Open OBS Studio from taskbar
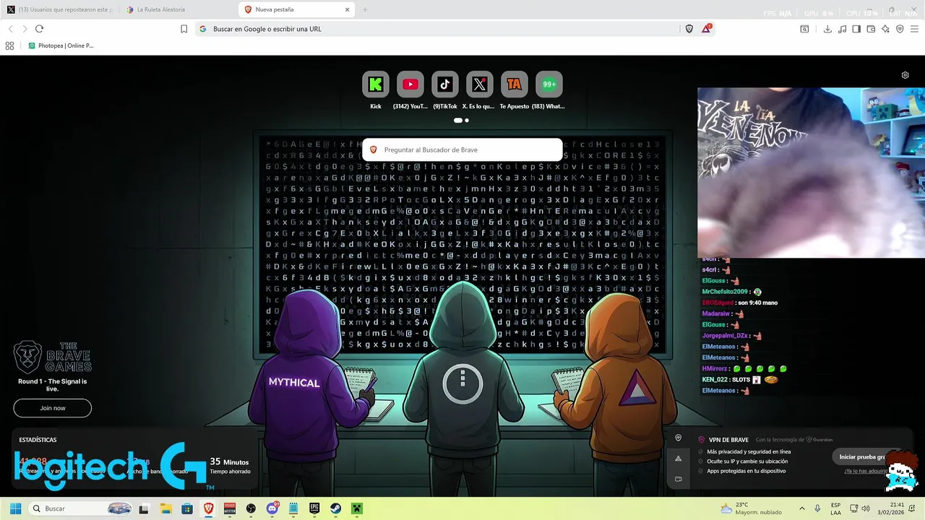This screenshot has height=520, width=925. [x=251, y=508]
